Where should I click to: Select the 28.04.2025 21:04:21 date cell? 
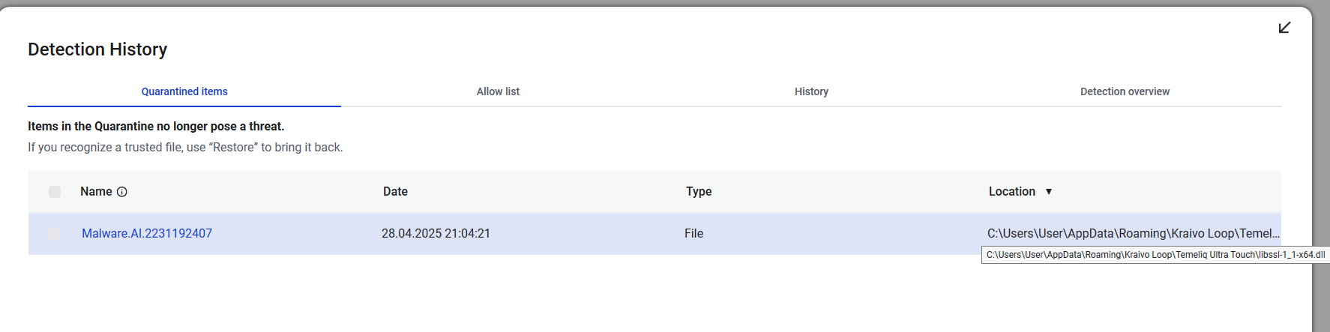tap(436, 234)
